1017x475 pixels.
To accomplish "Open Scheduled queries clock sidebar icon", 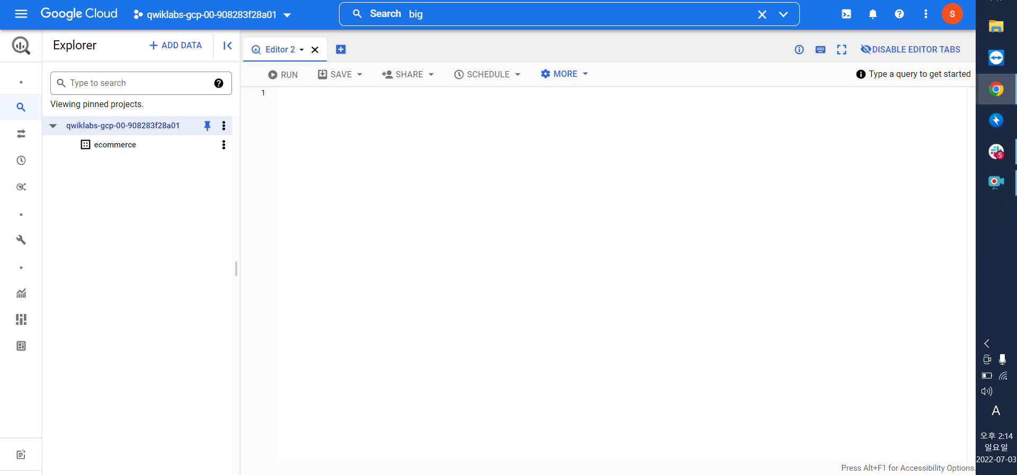I will tap(21, 160).
